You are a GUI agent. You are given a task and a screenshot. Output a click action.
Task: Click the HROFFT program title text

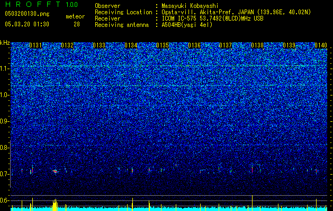[33, 4]
